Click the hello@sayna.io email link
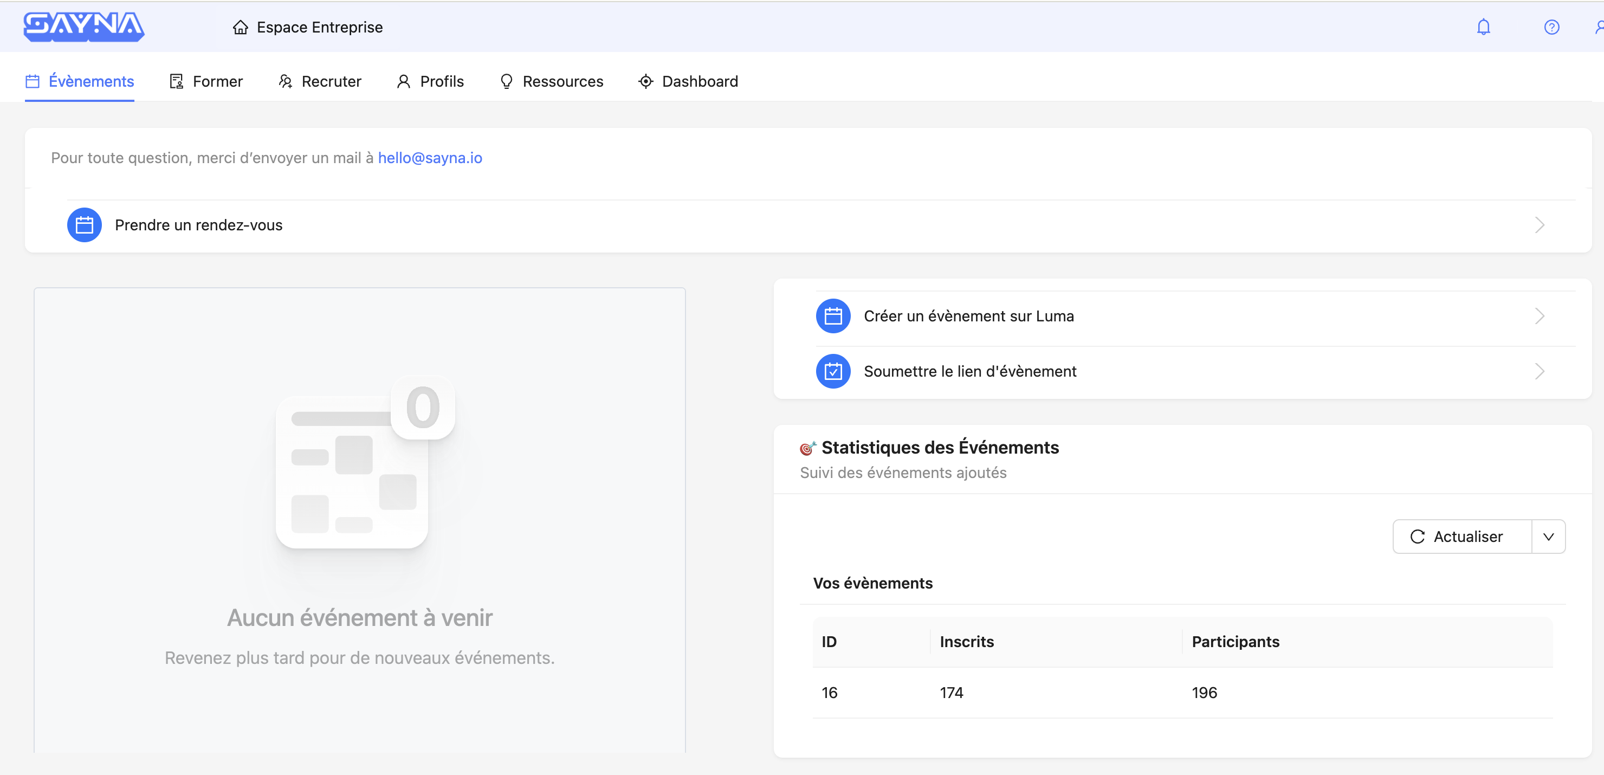This screenshot has height=775, width=1604. coord(430,158)
